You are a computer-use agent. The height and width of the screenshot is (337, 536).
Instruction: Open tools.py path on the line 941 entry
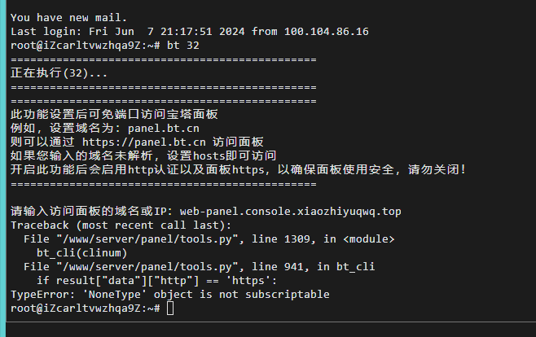pos(147,267)
